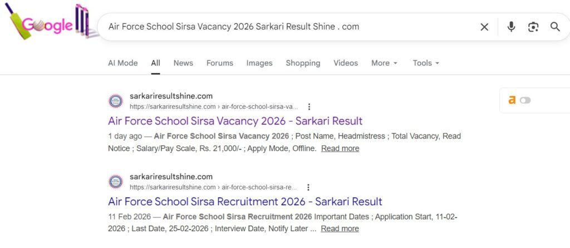Image resolution: width=570 pixels, height=248 pixels.
Task: Open Air Force School Sirsa Vacancy 2026 link
Action: coord(235,121)
